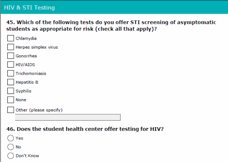Click question 46 heading text
This screenshot has width=228, height=162.
click(85, 129)
